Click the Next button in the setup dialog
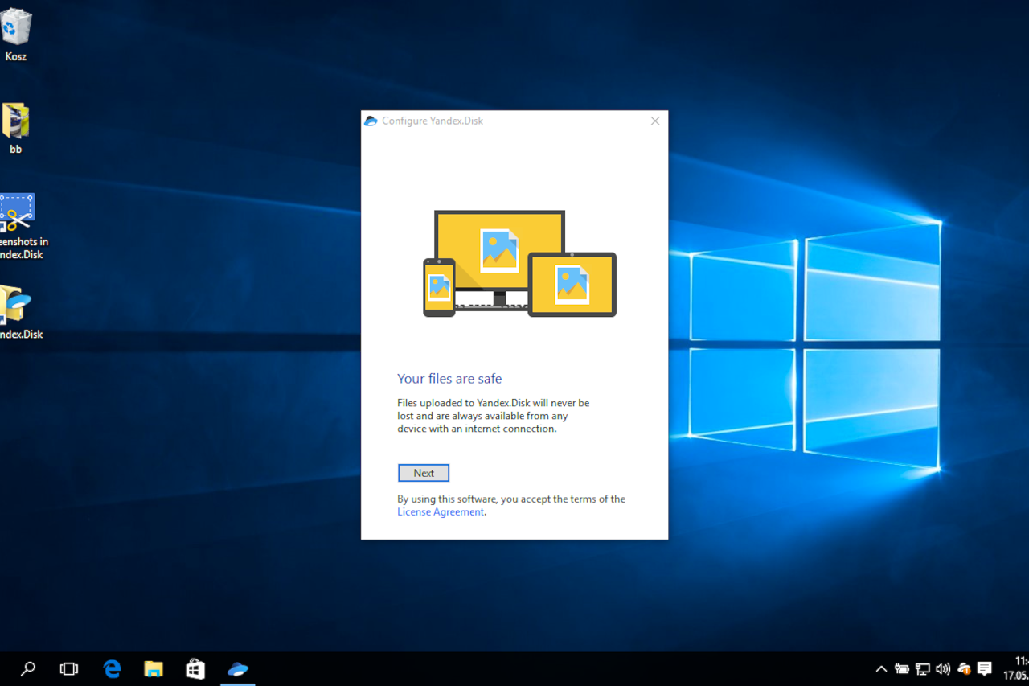 pyautogui.click(x=424, y=473)
